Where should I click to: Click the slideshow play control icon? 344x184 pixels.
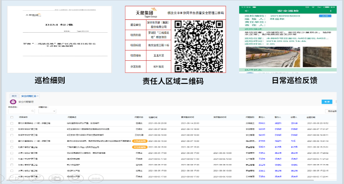(17, 179)
